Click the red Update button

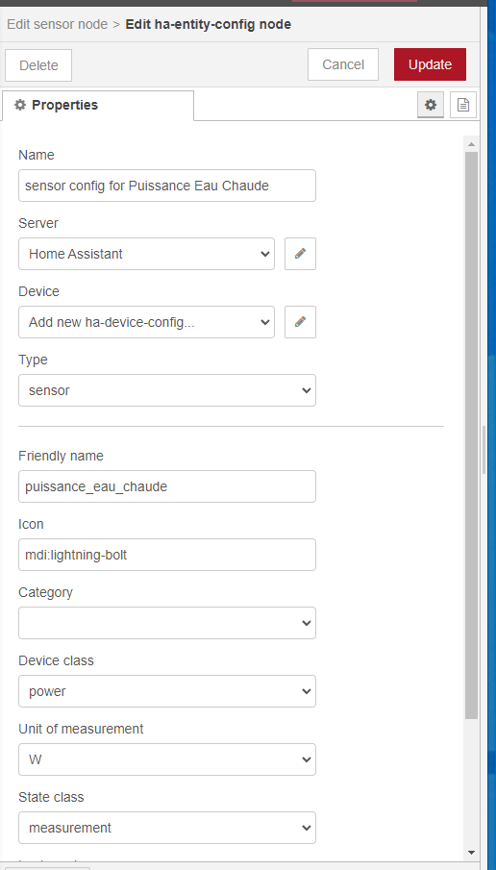(x=430, y=64)
